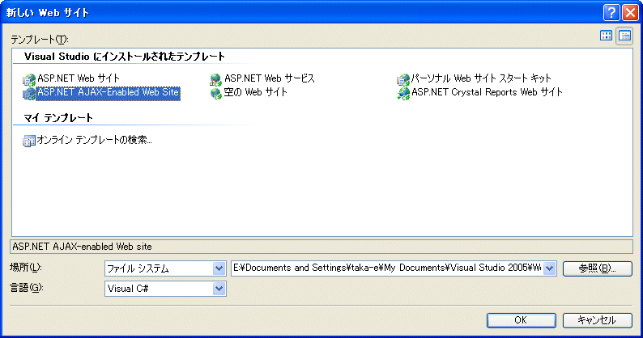The image size is (643, 338).
Task: Click the マイ テンプレート heading
Action: [58, 118]
